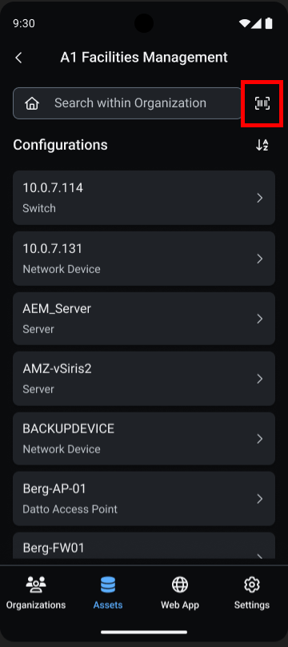Screen dimensions: 288x647
Task: Tap the chevron on the BACKUPDEVICE row
Action: [259, 439]
